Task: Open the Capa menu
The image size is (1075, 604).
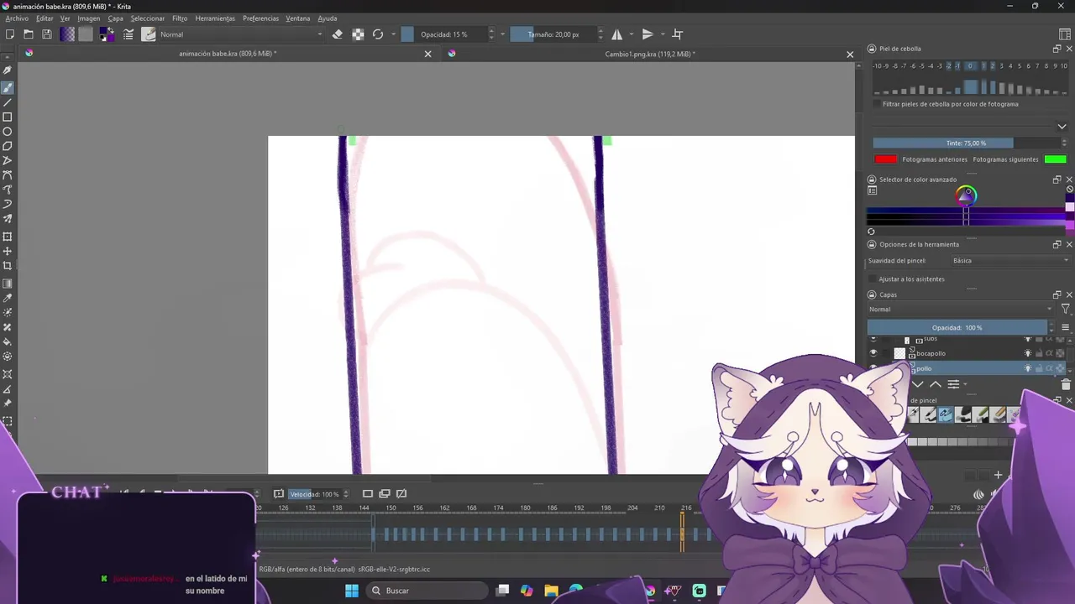Action: [x=115, y=18]
